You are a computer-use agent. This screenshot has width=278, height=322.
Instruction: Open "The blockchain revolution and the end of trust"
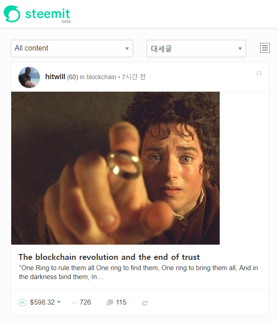coord(109,257)
